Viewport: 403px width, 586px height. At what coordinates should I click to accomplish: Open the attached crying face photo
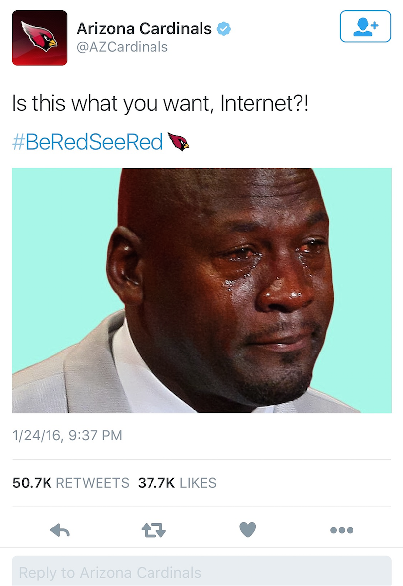[201, 291]
